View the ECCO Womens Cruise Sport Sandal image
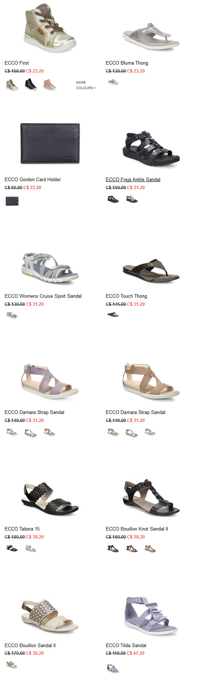This screenshot has height=676, width=199. [50, 268]
